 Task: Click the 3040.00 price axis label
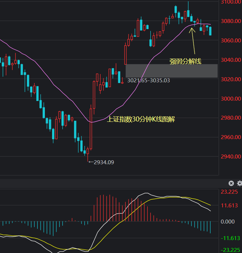[x=231, y=60]
